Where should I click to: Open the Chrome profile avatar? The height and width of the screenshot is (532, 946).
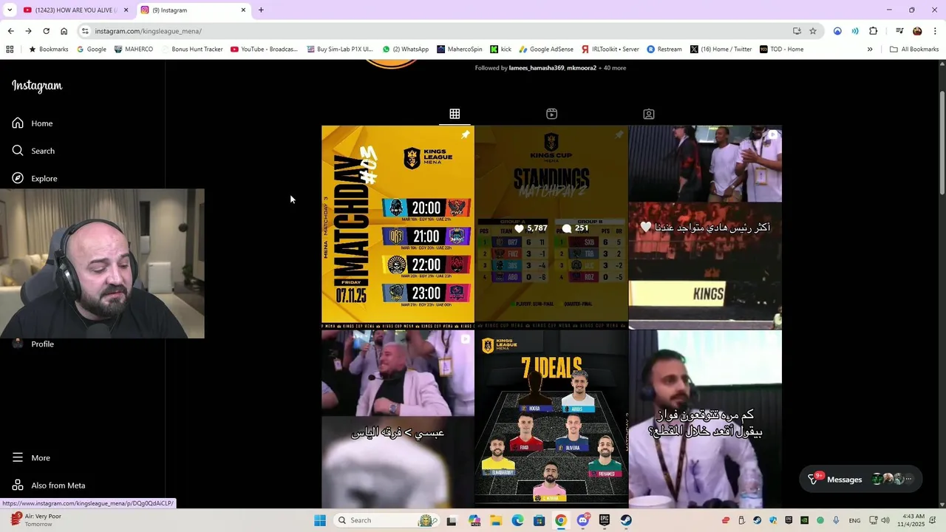point(917,31)
